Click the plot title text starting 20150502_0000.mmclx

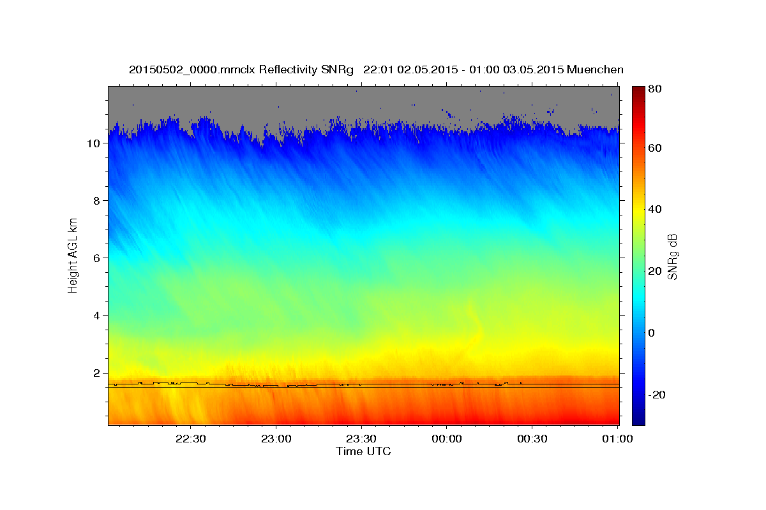[x=376, y=69]
